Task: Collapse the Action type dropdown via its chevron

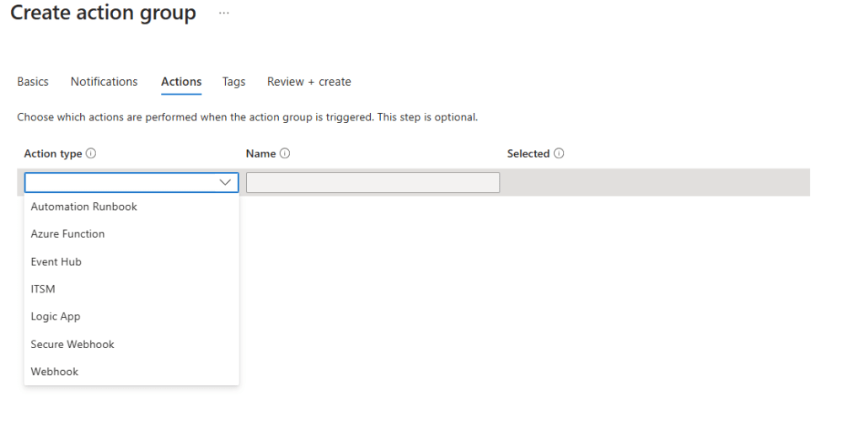Action: (225, 182)
